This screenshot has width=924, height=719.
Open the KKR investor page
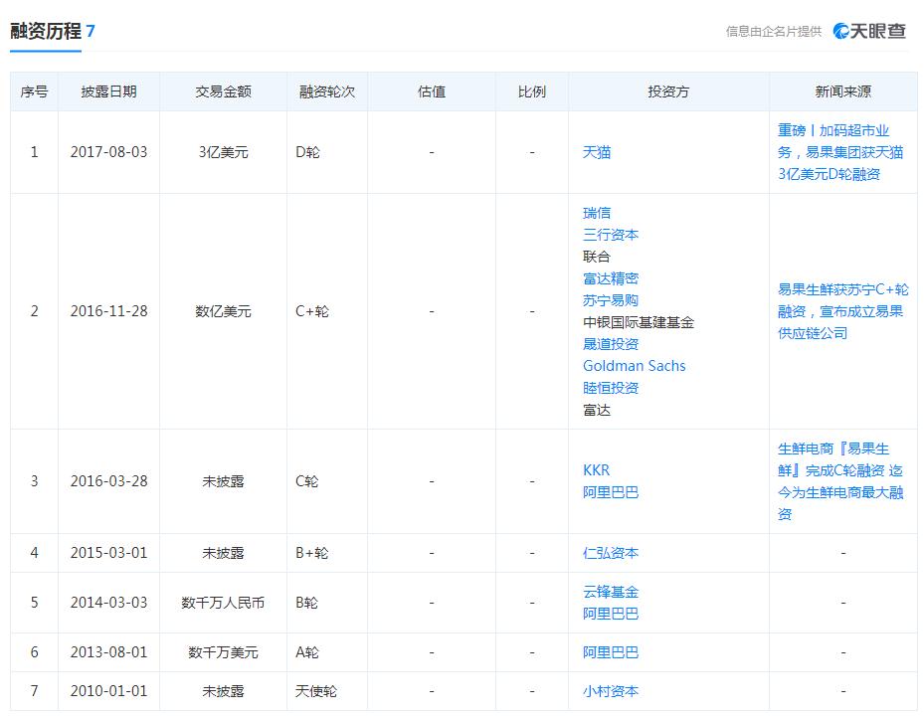594,470
